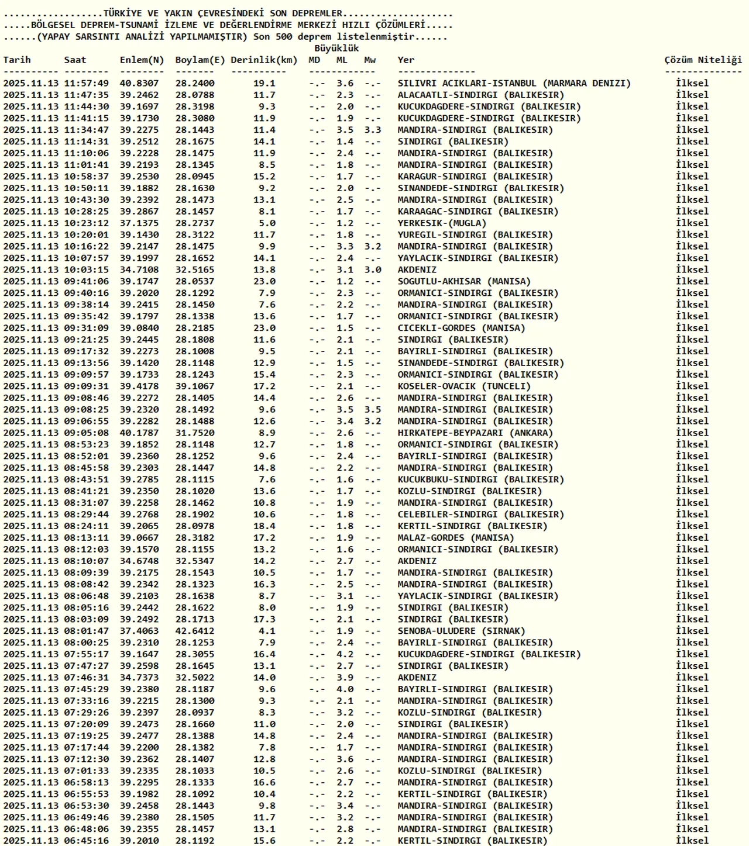Click the Derinlik(km) column header
This screenshot has height=846, width=749.
(264, 60)
